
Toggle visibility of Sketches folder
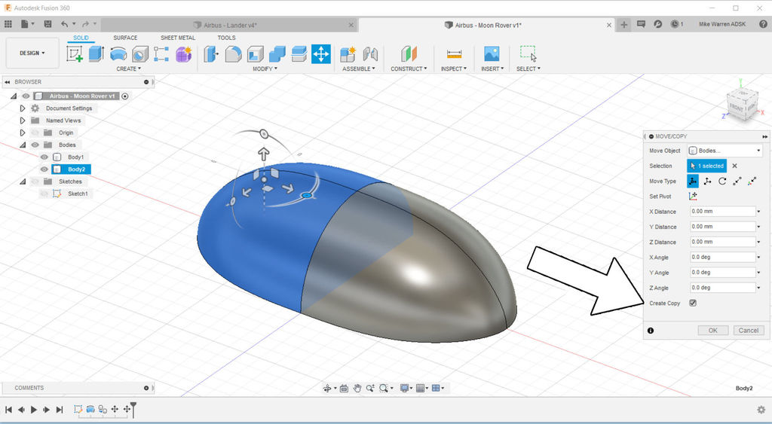point(35,181)
